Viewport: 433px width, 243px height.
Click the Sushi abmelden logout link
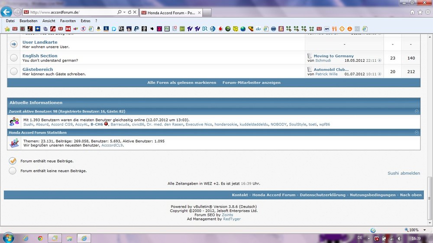click(x=404, y=173)
